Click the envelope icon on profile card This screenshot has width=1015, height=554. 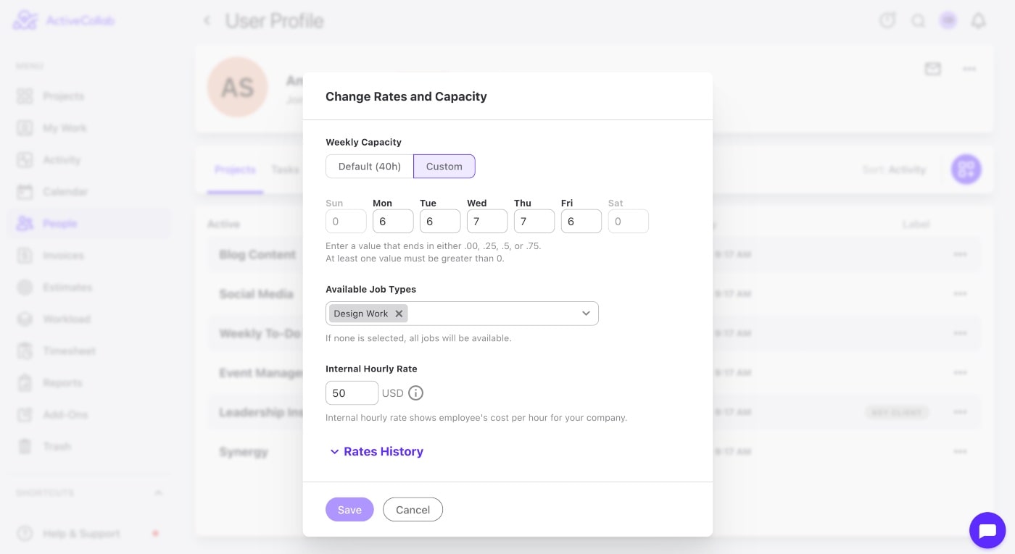932,69
